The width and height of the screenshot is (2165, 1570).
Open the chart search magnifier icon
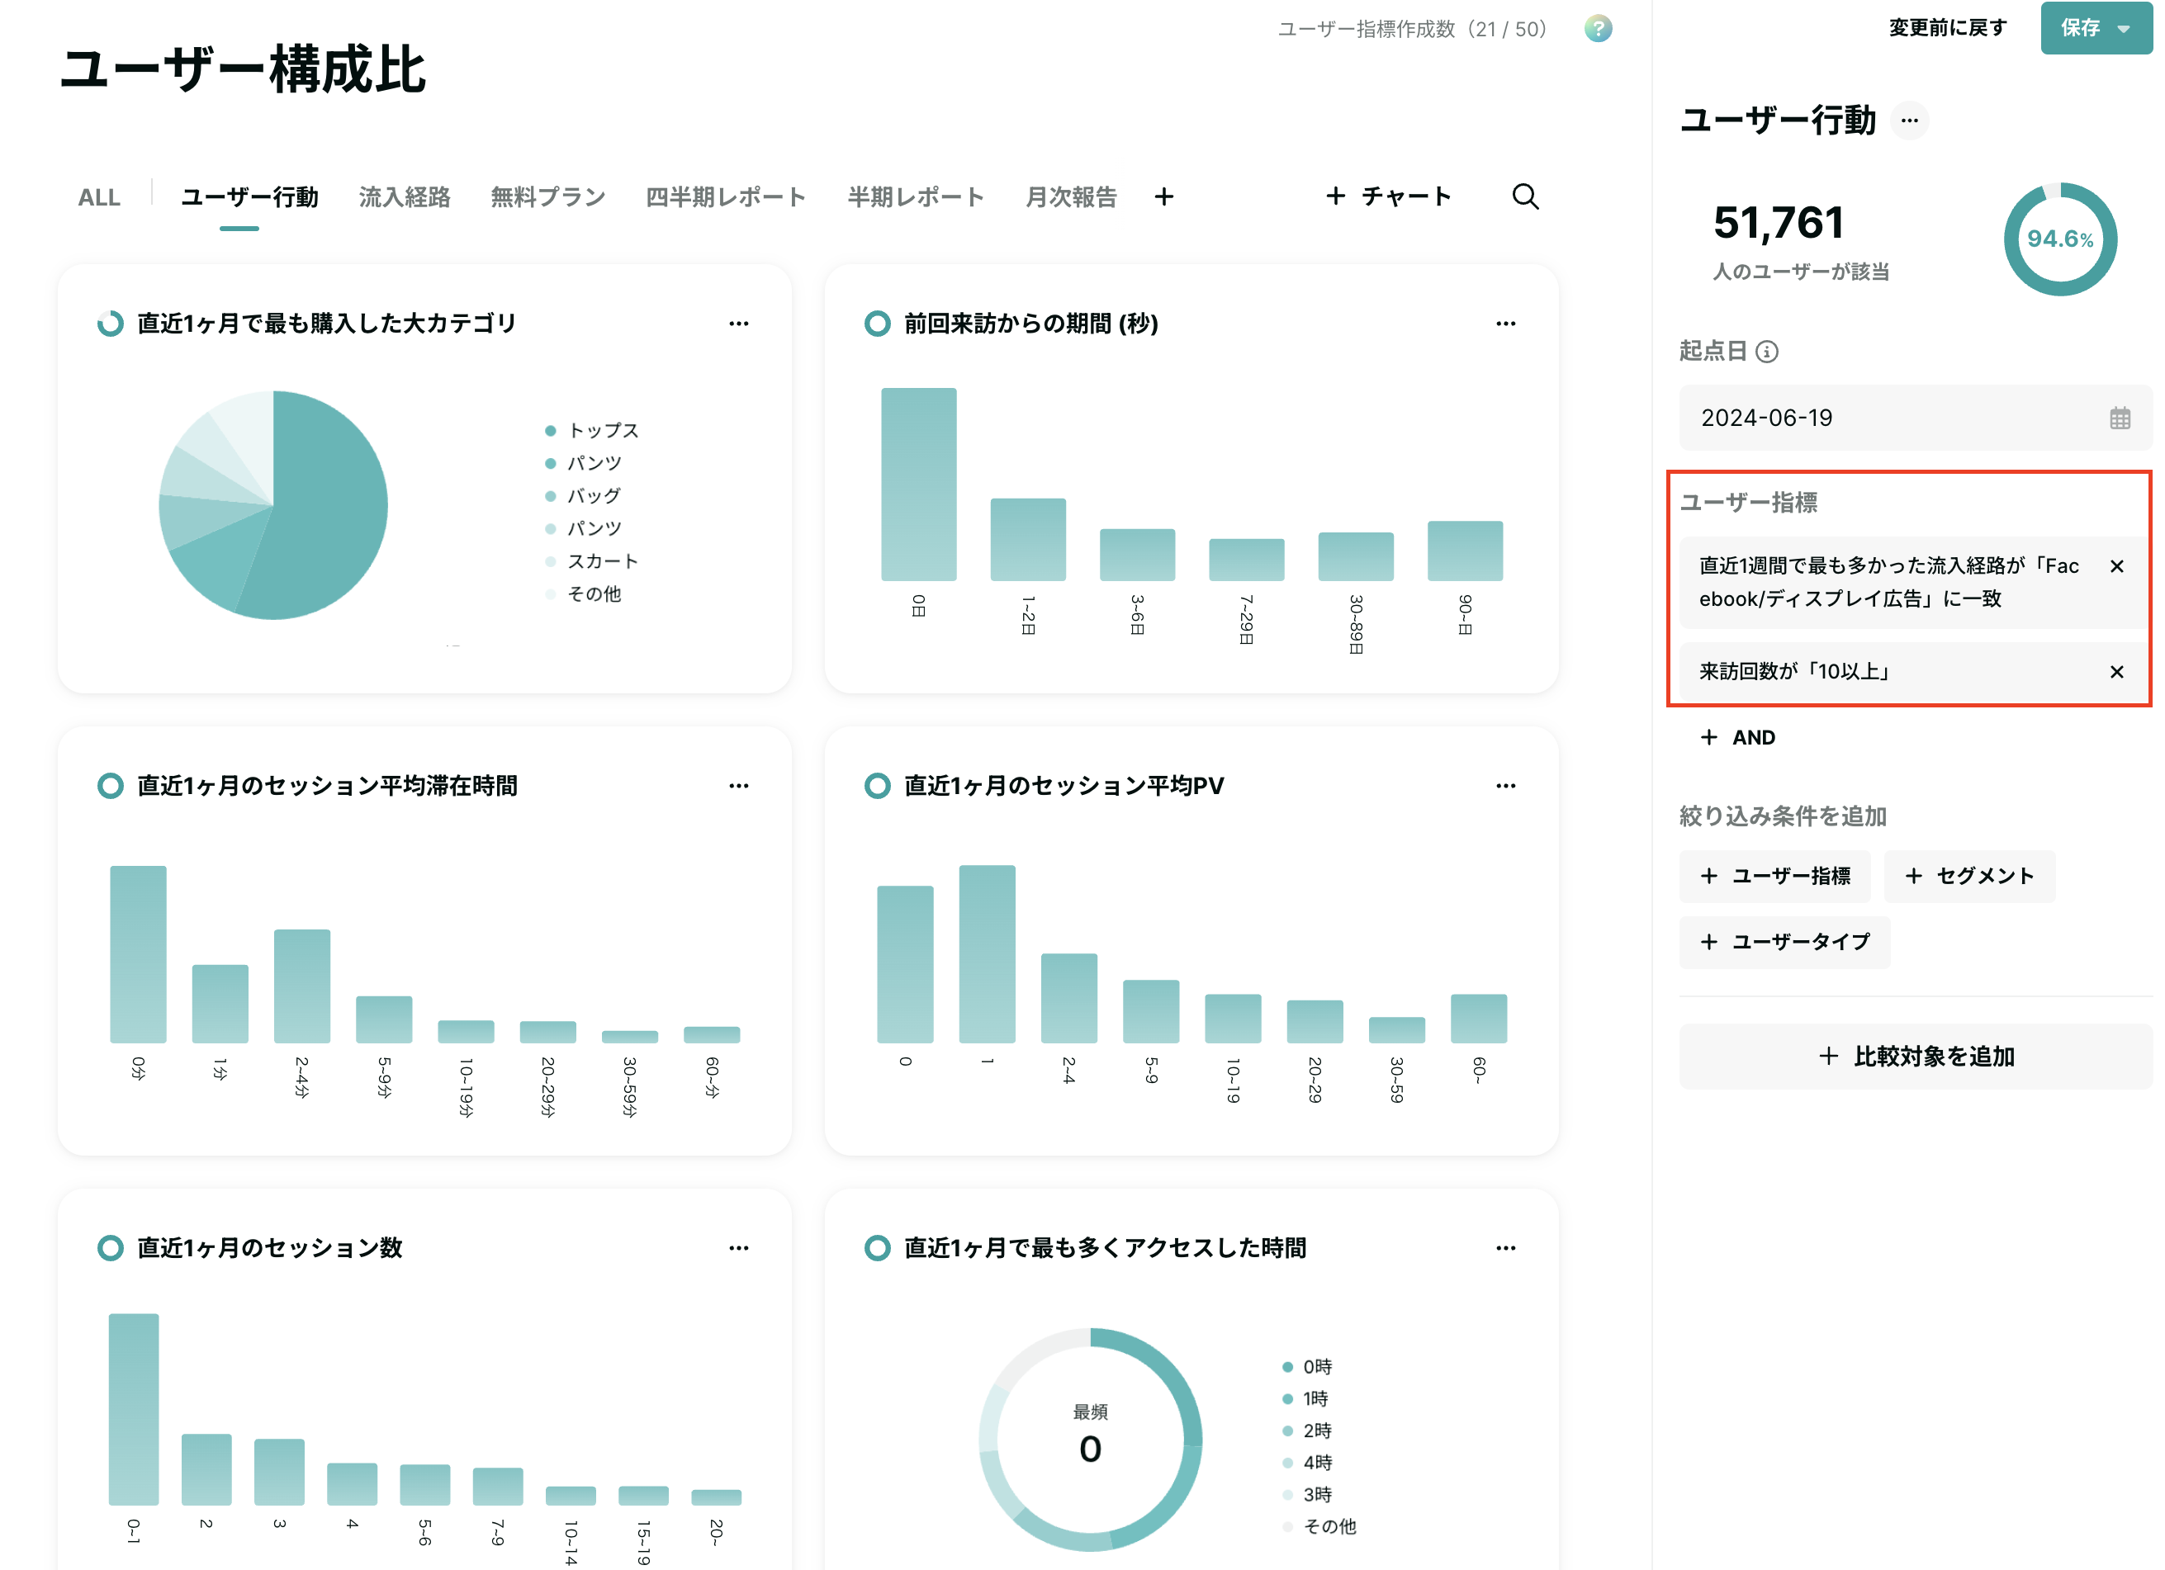coord(1525,196)
